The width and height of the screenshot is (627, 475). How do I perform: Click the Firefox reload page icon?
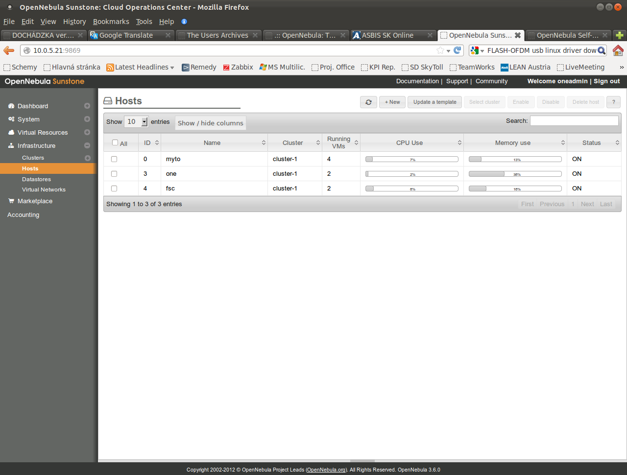pyautogui.click(x=458, y=50)
